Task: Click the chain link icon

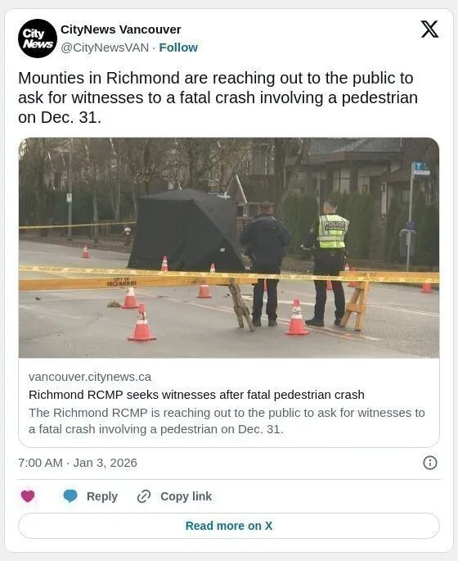Action: coord(144,496)
